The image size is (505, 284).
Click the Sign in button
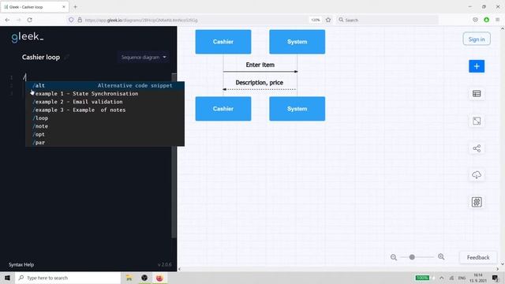click(477, 39)
